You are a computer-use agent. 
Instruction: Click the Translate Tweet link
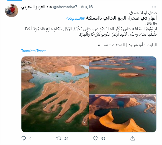(33, 51)
